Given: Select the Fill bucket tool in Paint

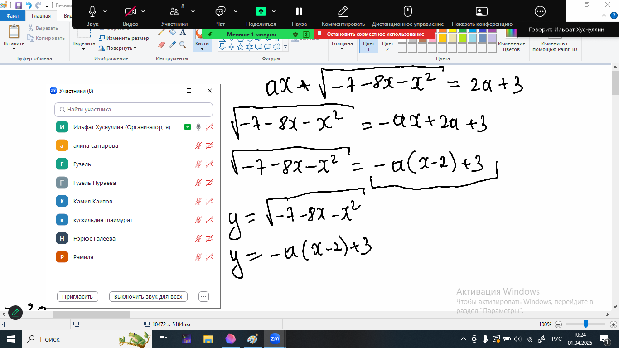Looking at the screenshot, I should tap(172, 33).
